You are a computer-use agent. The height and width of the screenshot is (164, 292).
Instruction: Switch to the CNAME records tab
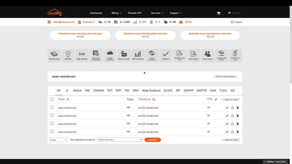pos(99,91)
